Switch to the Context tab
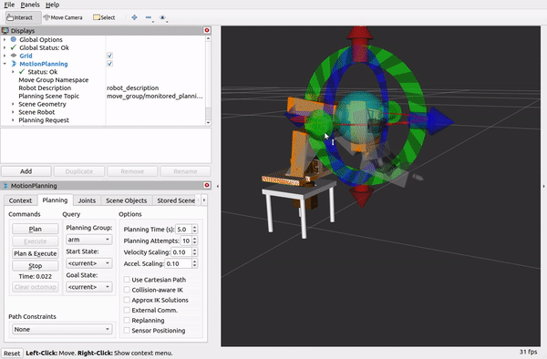Image resolution: width=547 pixels, height=359 pixels. (20, 200)
